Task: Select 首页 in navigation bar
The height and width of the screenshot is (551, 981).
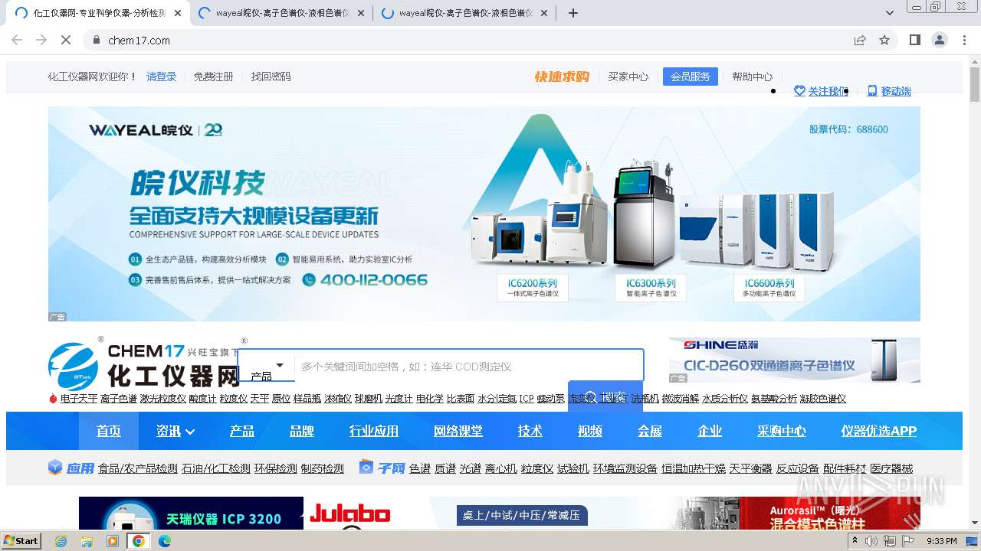Action: (x=109, y=431)
